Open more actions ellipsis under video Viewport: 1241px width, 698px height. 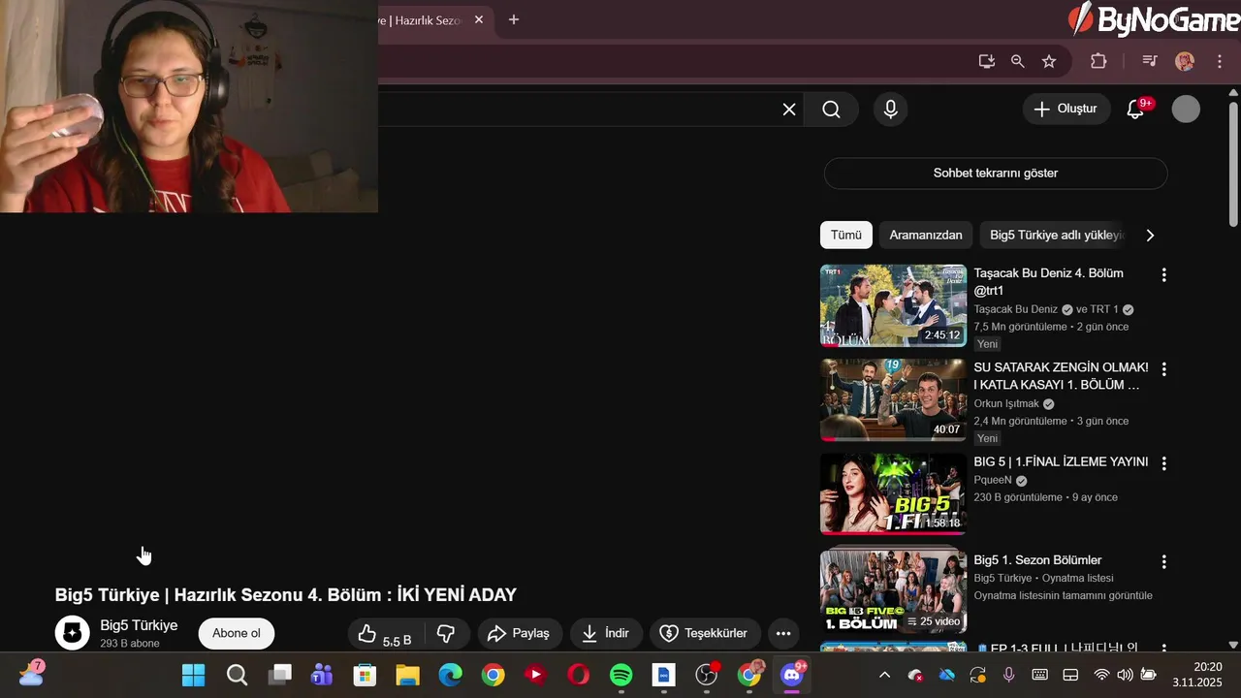[783, 634]
